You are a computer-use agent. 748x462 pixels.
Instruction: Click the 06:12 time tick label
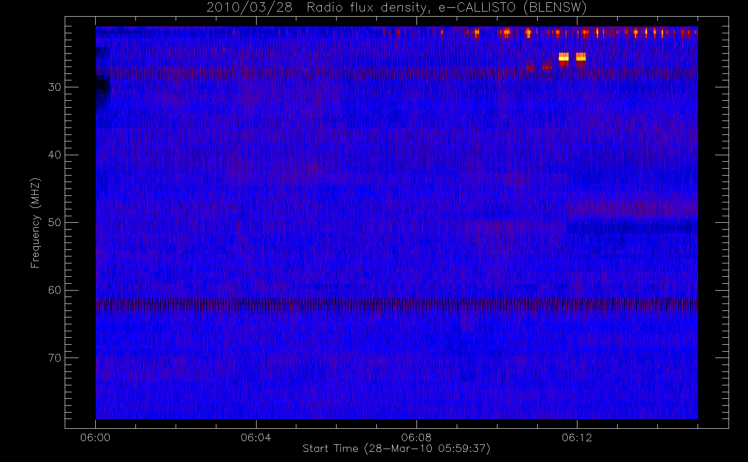576,438
